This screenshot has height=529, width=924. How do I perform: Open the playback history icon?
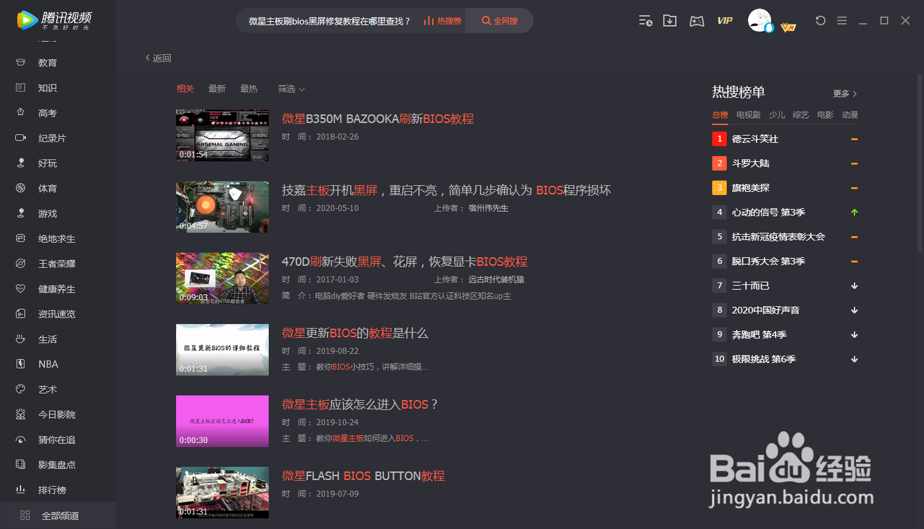pos(645,20)
